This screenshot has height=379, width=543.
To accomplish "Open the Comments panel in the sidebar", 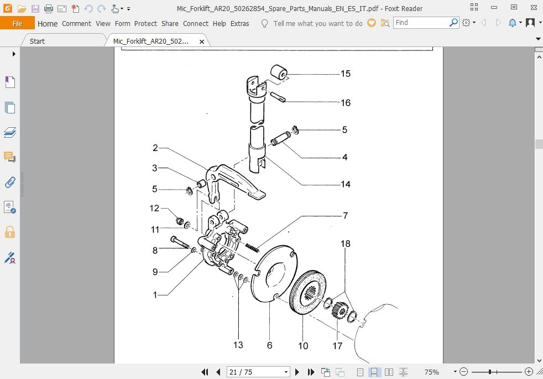I will coord(9,157).
